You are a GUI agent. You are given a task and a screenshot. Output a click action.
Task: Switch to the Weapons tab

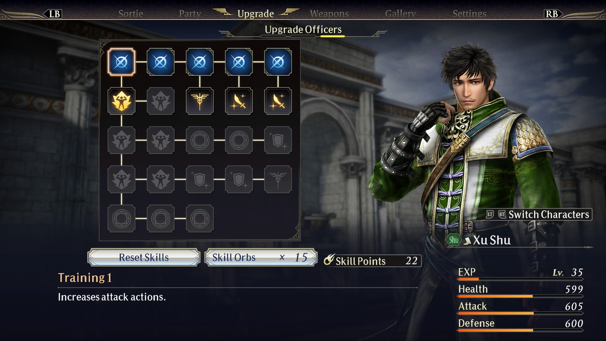[x=329, y=14]
